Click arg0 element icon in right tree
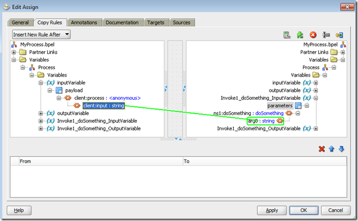358x221 pixels. click(x=280, y=121)
